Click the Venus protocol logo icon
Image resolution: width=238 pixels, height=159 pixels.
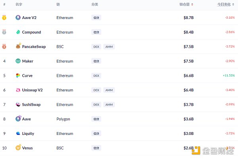(x=18, y=148)
